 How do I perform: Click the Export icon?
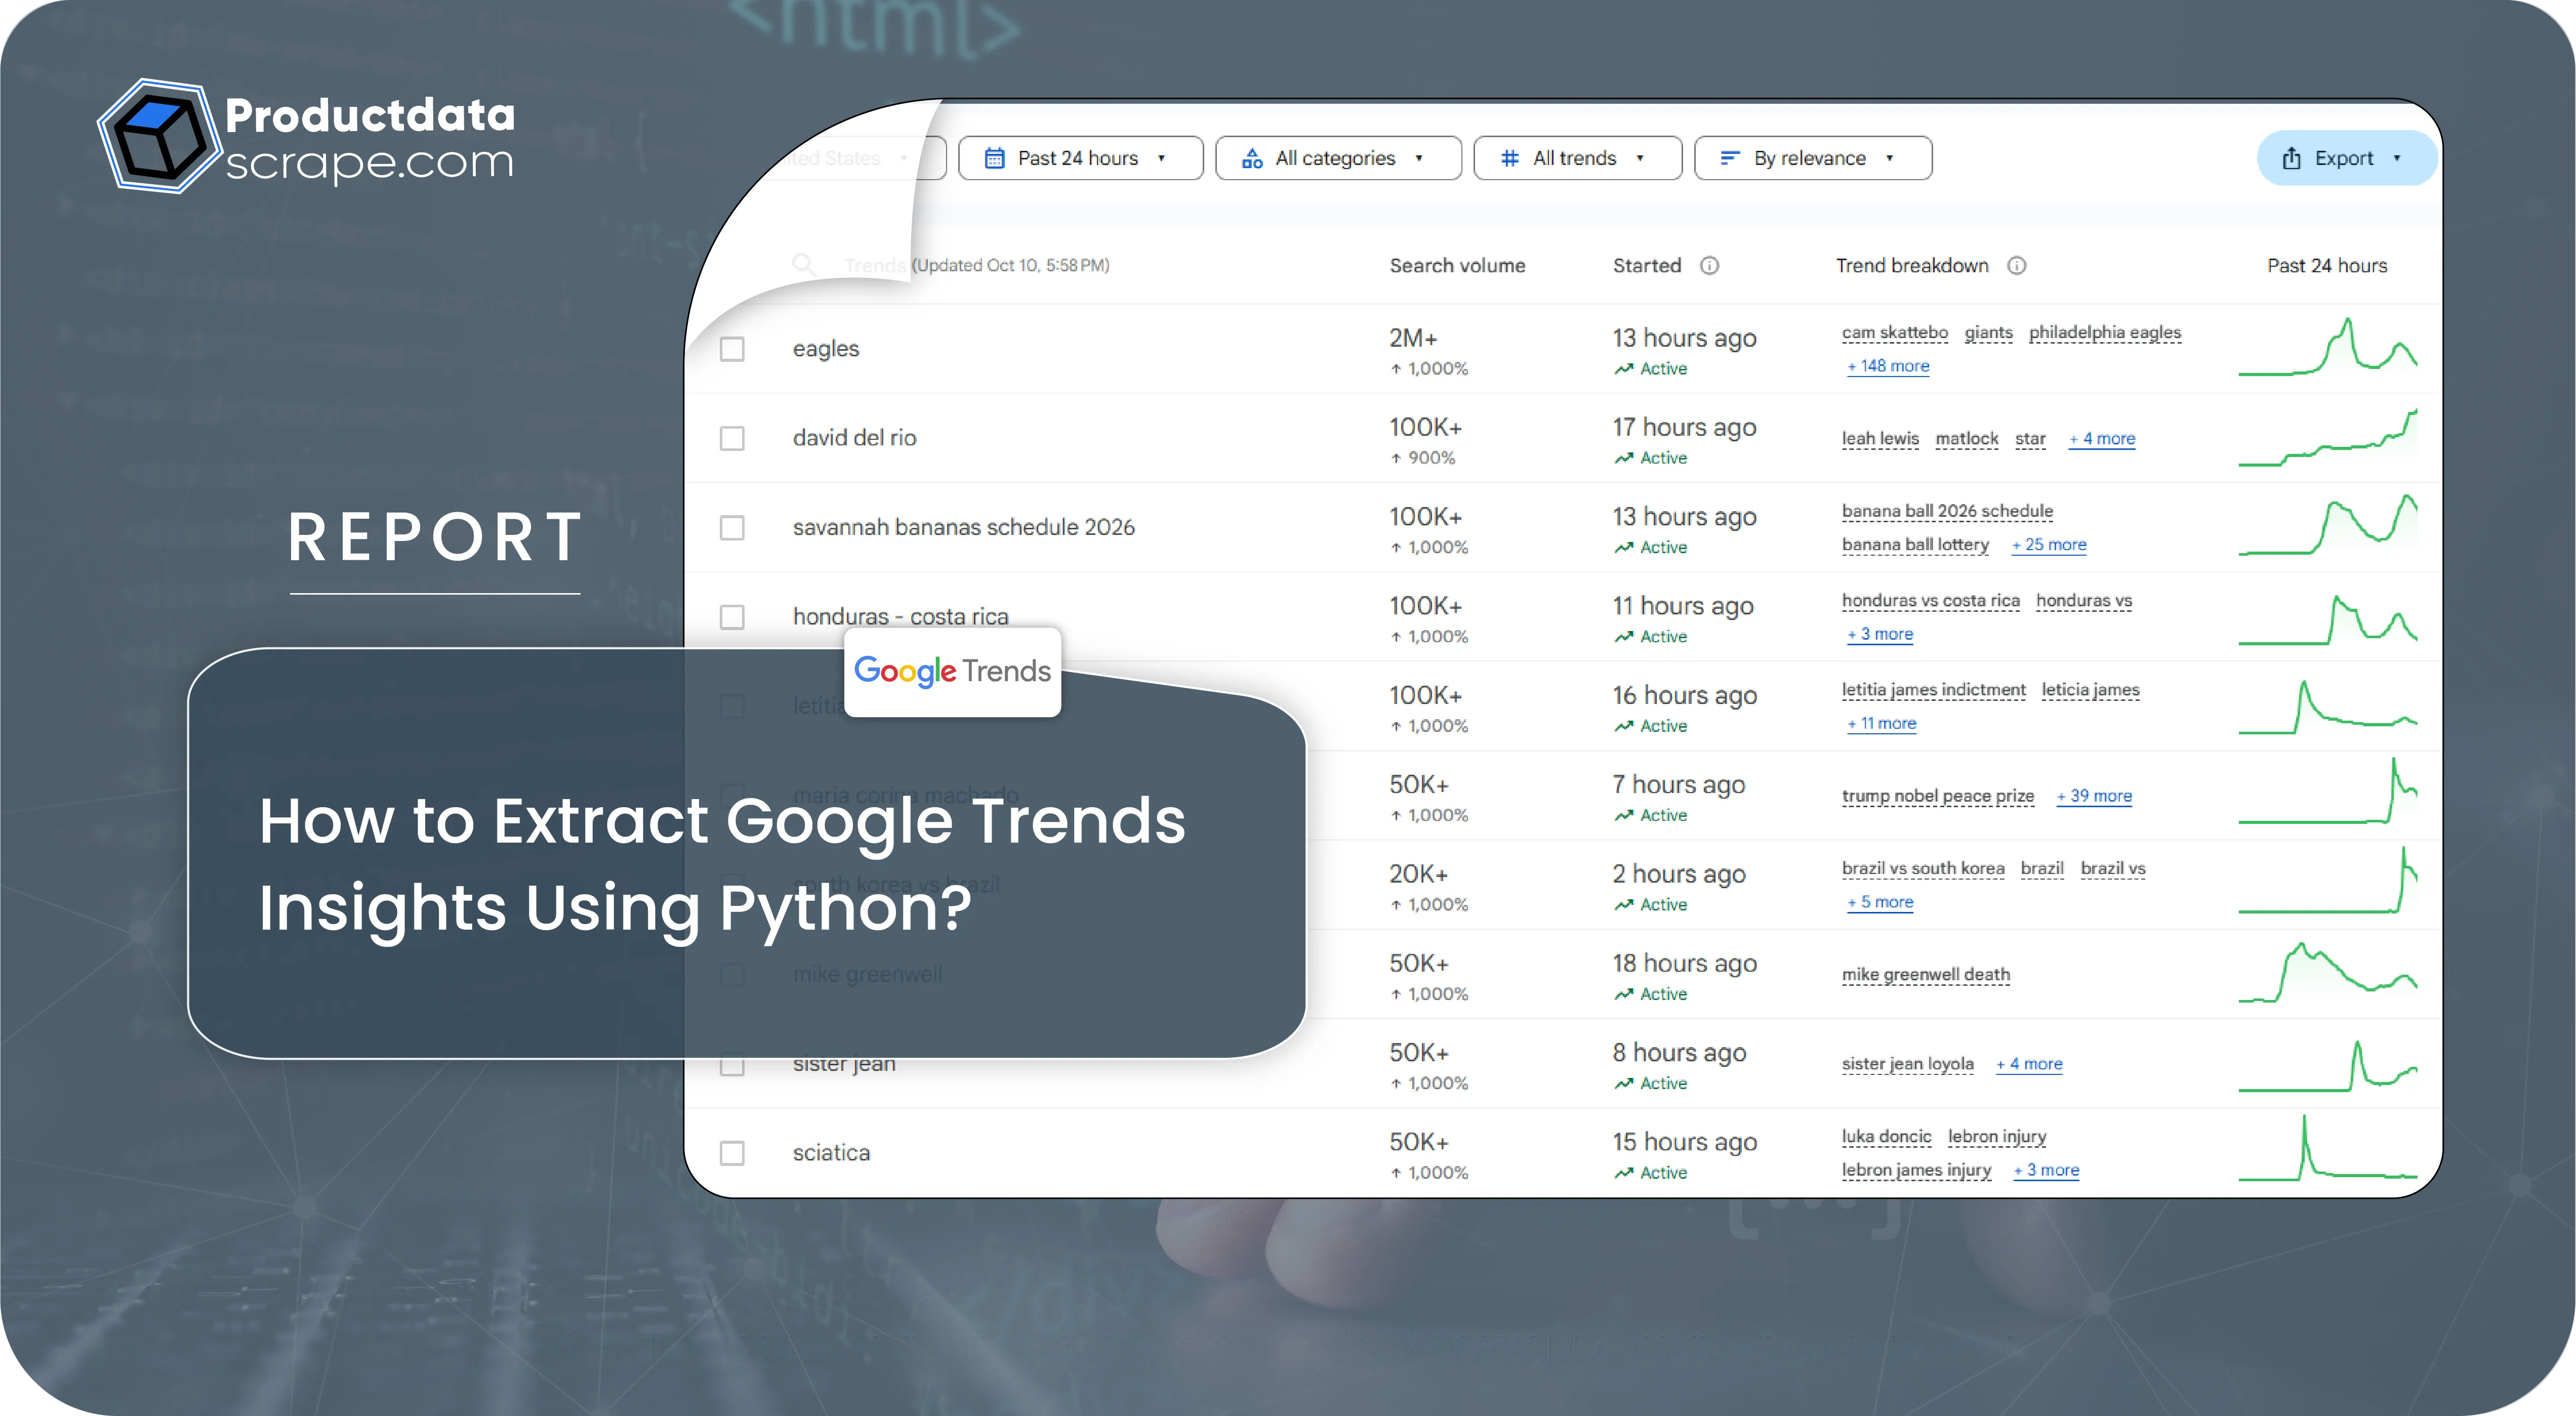tap(2292, 157)
